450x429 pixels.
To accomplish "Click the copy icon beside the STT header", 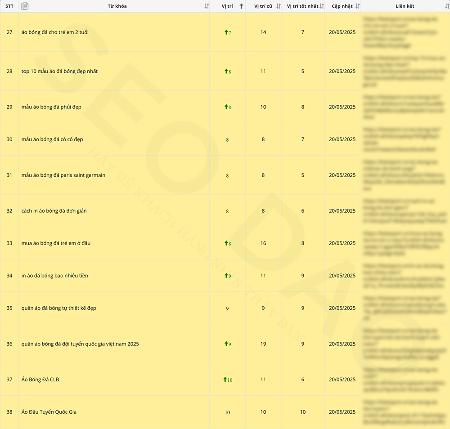I will 25,6.
